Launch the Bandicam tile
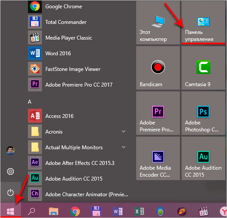 click(x=158, y=68)
